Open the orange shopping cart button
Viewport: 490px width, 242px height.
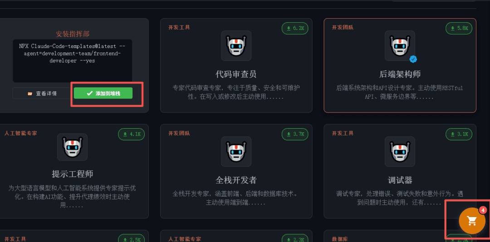pos(472,220)
